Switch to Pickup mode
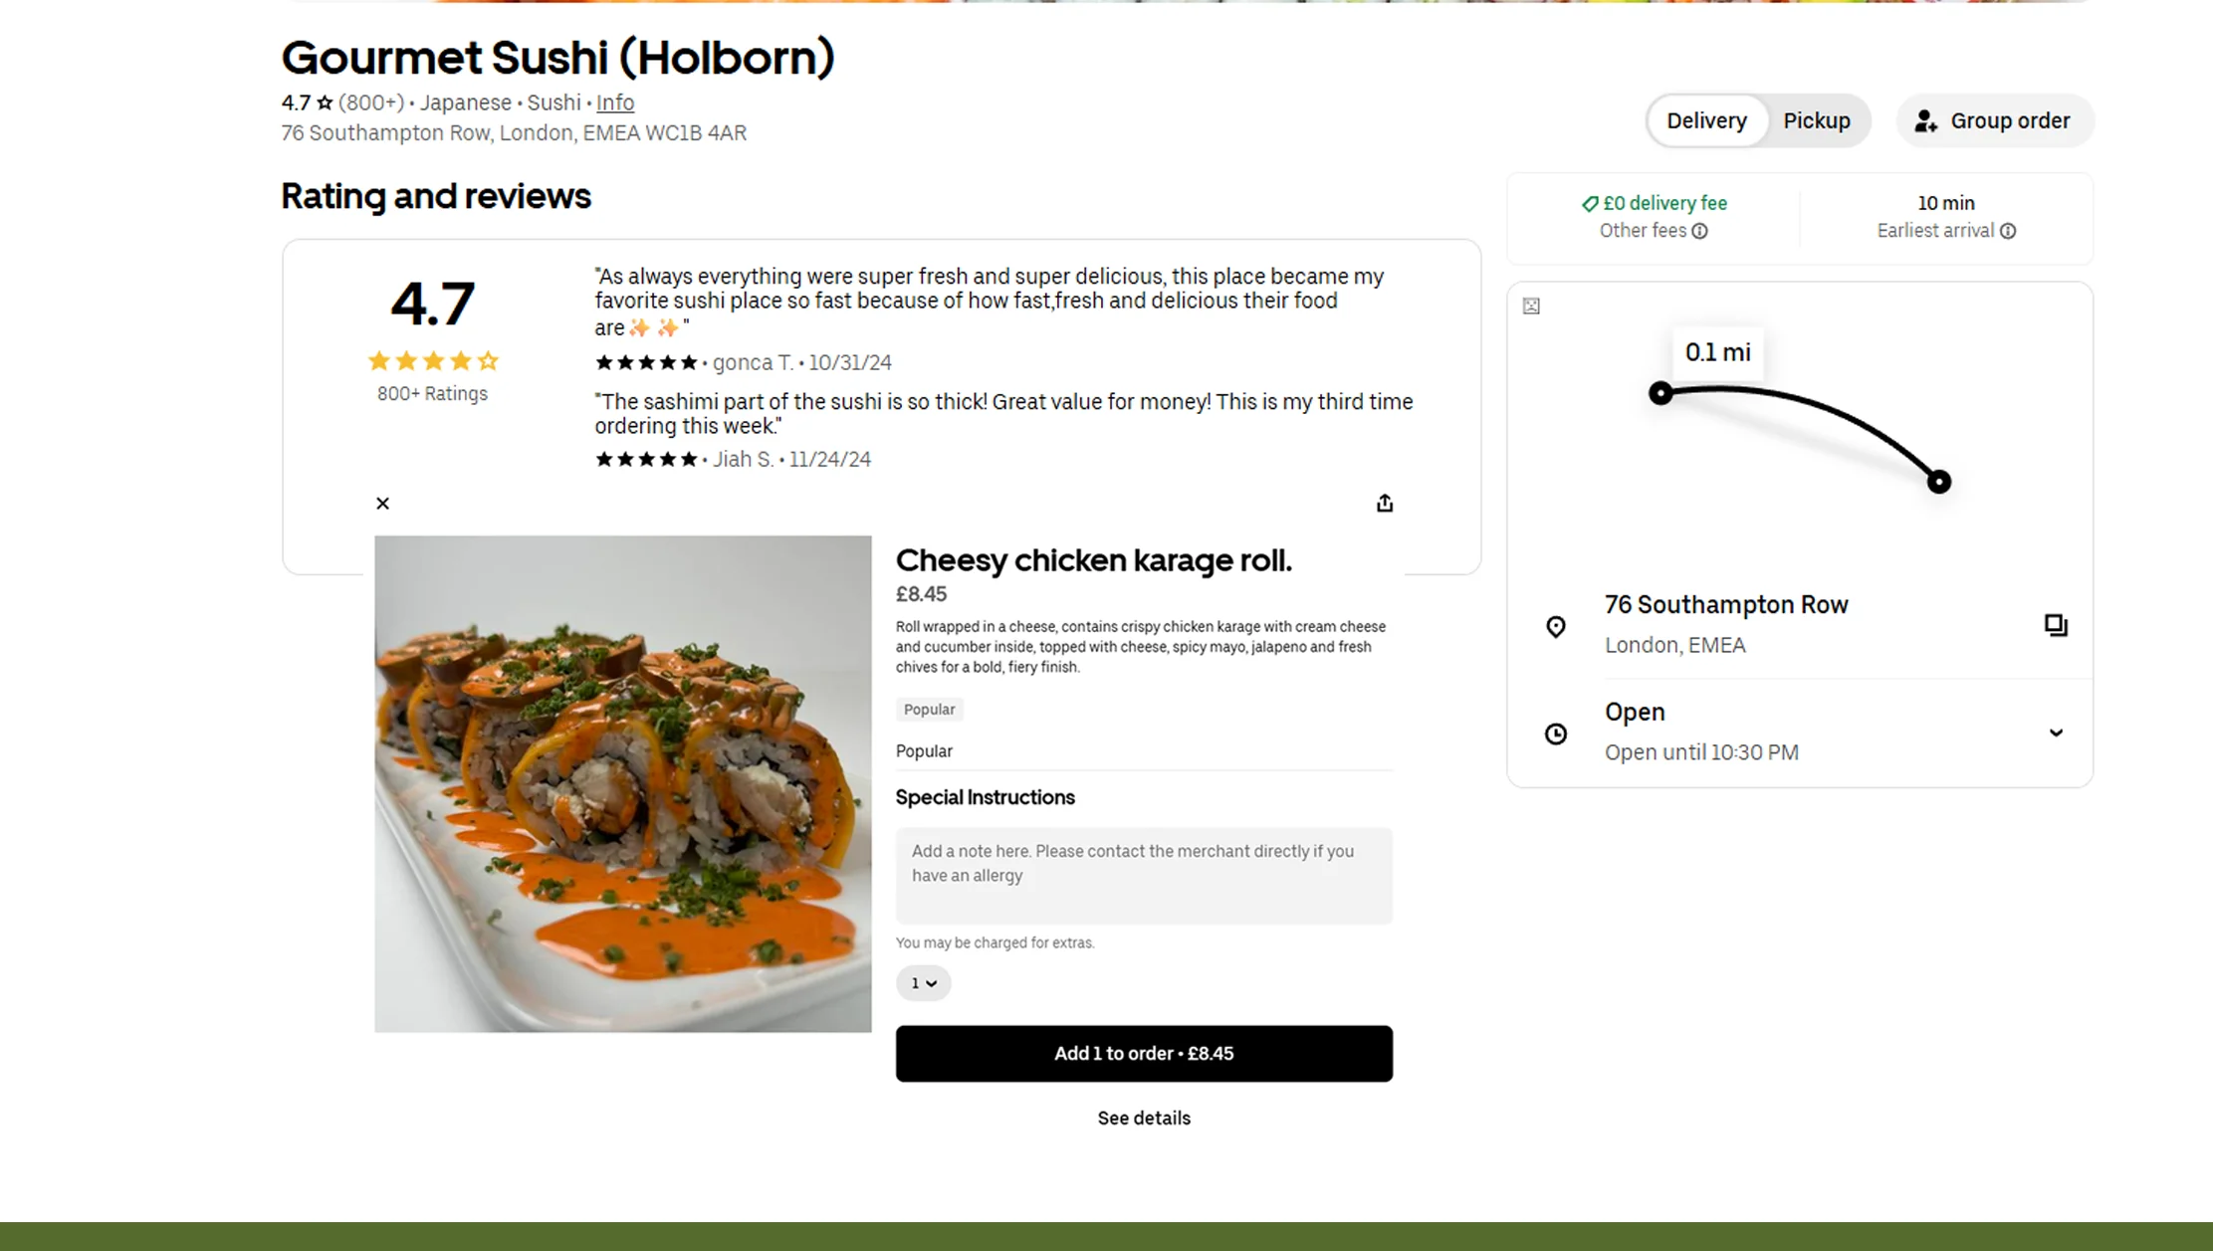 (1816, 120)
